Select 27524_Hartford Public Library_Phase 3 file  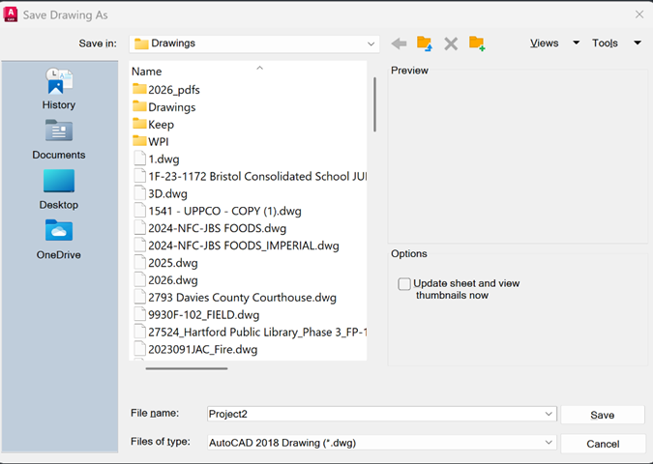pyautogui.click(x=250, y=333)
